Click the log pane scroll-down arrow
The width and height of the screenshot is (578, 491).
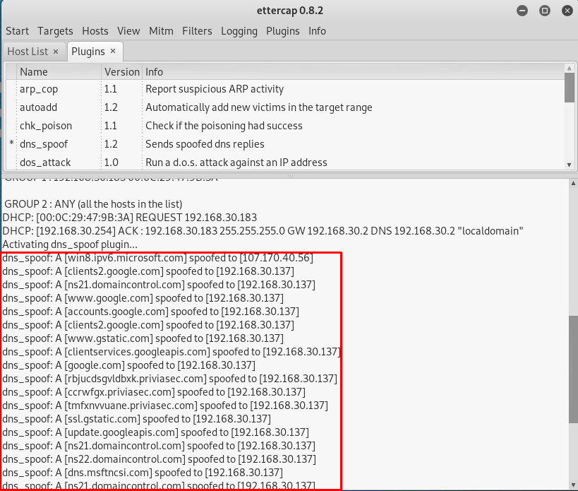(573, 485)
